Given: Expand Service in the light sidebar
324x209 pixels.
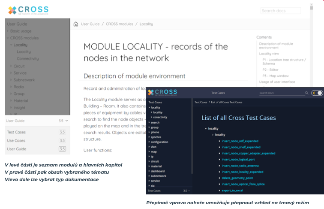Looking at the screenshot, I should [11, 73].
